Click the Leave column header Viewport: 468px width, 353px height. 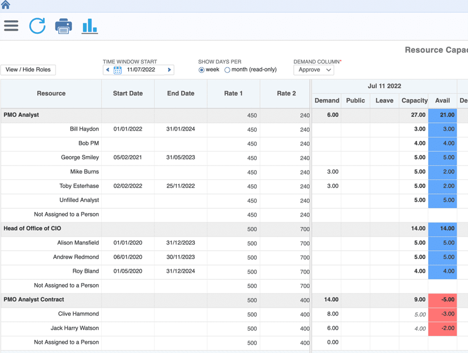coord(384,101)
